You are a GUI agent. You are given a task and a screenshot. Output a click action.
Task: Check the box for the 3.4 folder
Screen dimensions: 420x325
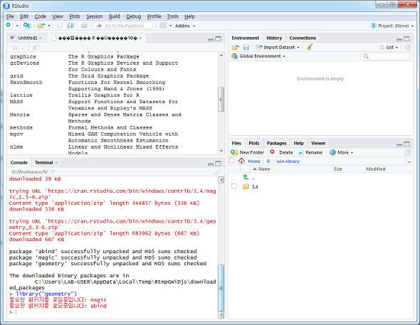pyautogui.click(x=234, y=186)
